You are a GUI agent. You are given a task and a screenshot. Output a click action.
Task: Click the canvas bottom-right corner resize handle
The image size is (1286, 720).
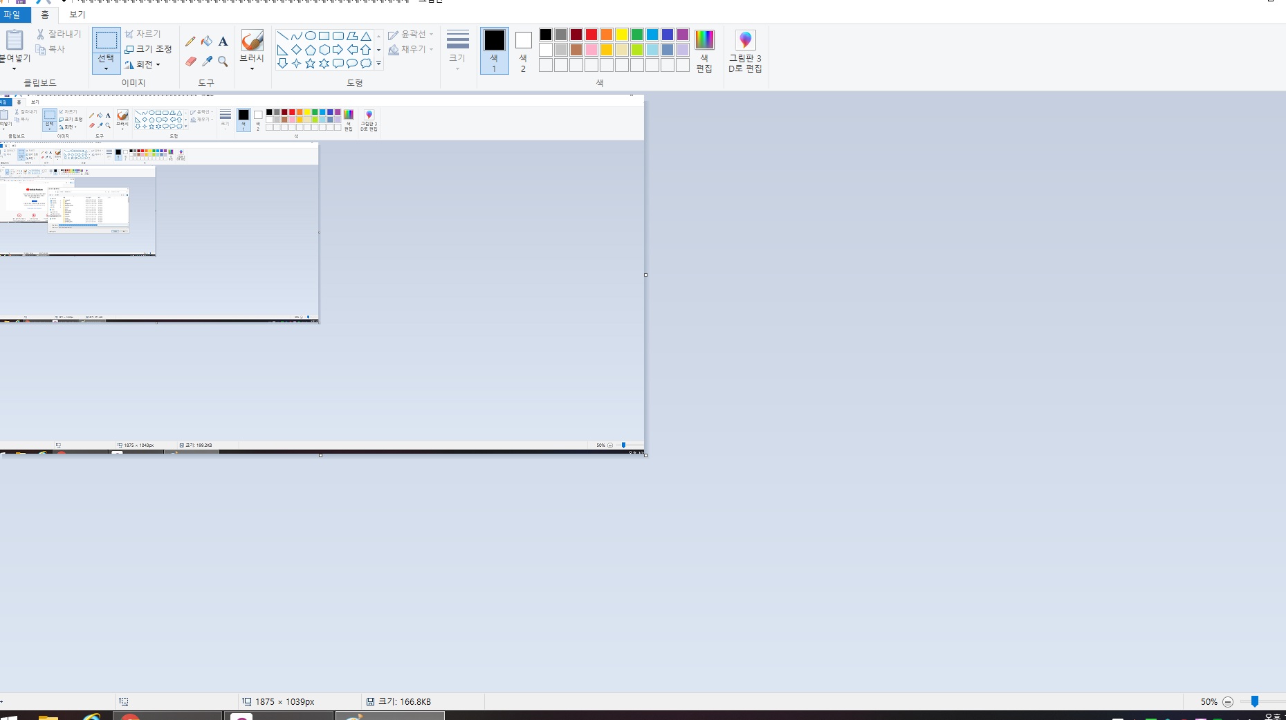(645, 454)
